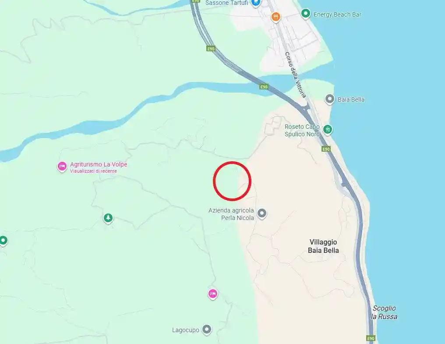The image size is (445, 344).
Task: Open the partially visible green pin at left edge
Action: pos(4,241)
